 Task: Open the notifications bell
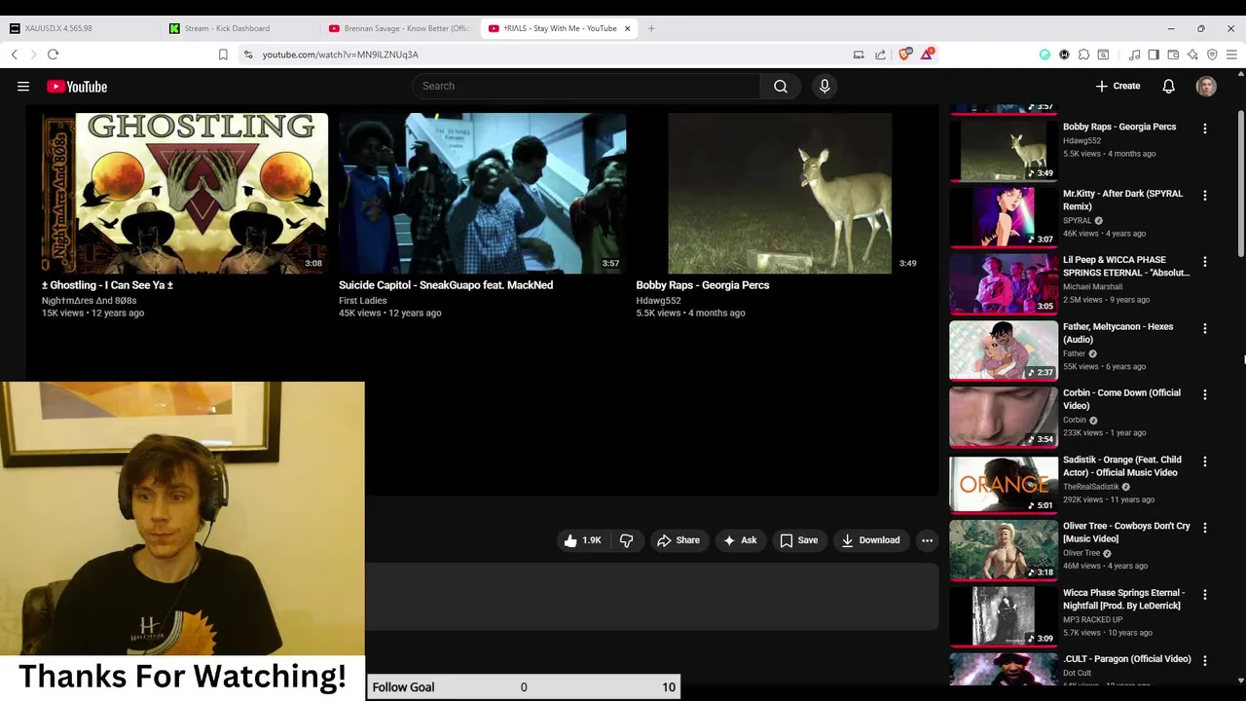coord(1168,87)
